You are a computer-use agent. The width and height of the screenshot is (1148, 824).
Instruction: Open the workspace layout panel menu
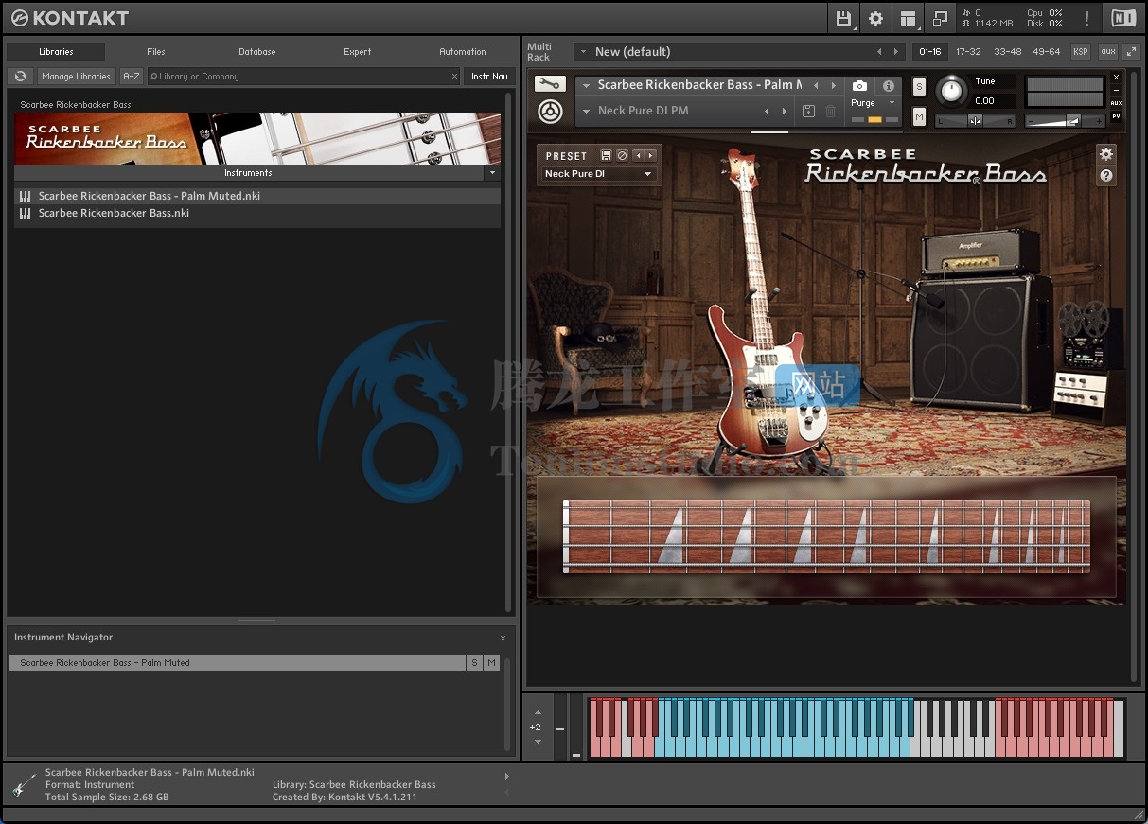tap(908, 18)
